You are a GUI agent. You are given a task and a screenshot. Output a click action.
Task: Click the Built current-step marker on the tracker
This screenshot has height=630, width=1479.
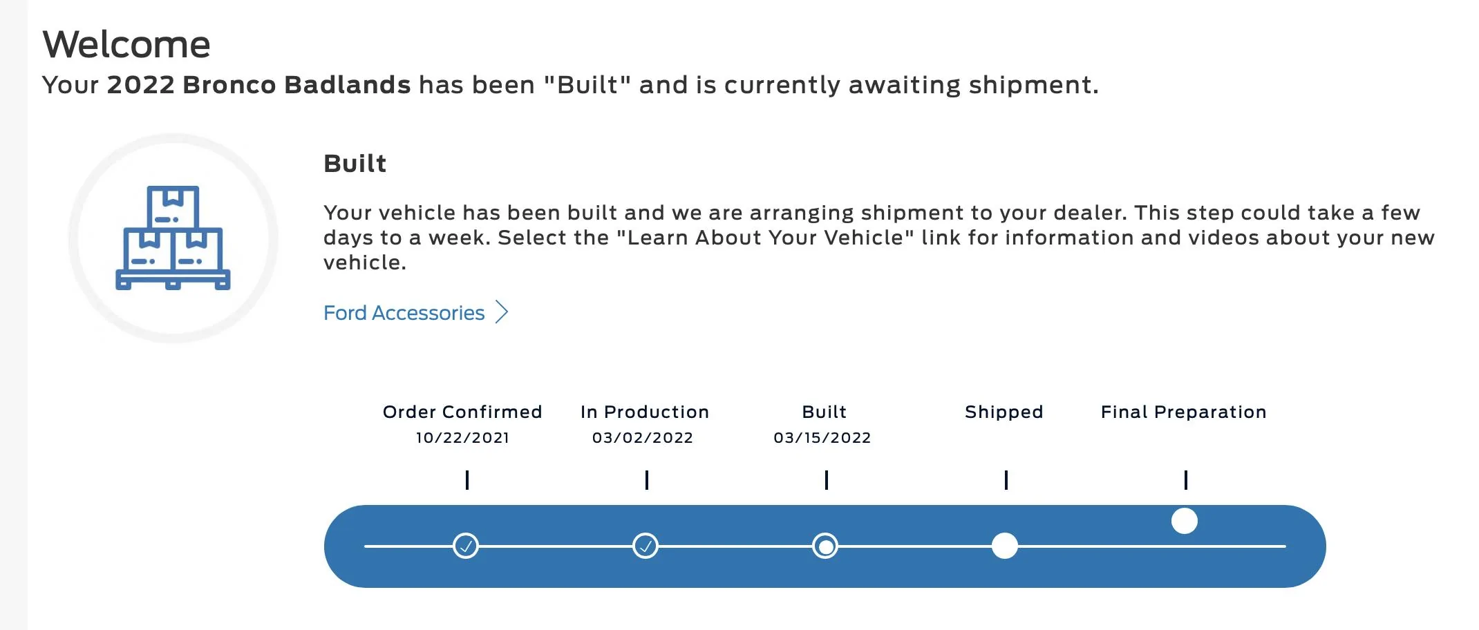[825, 546]
